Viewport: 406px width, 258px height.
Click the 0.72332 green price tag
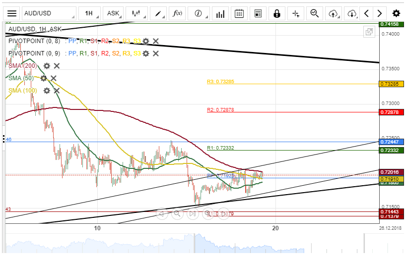point(391,151)
